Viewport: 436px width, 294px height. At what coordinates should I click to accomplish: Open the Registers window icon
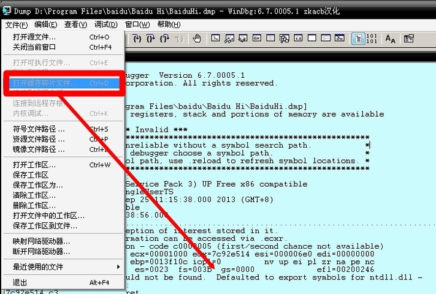click(x=257, y=38)
